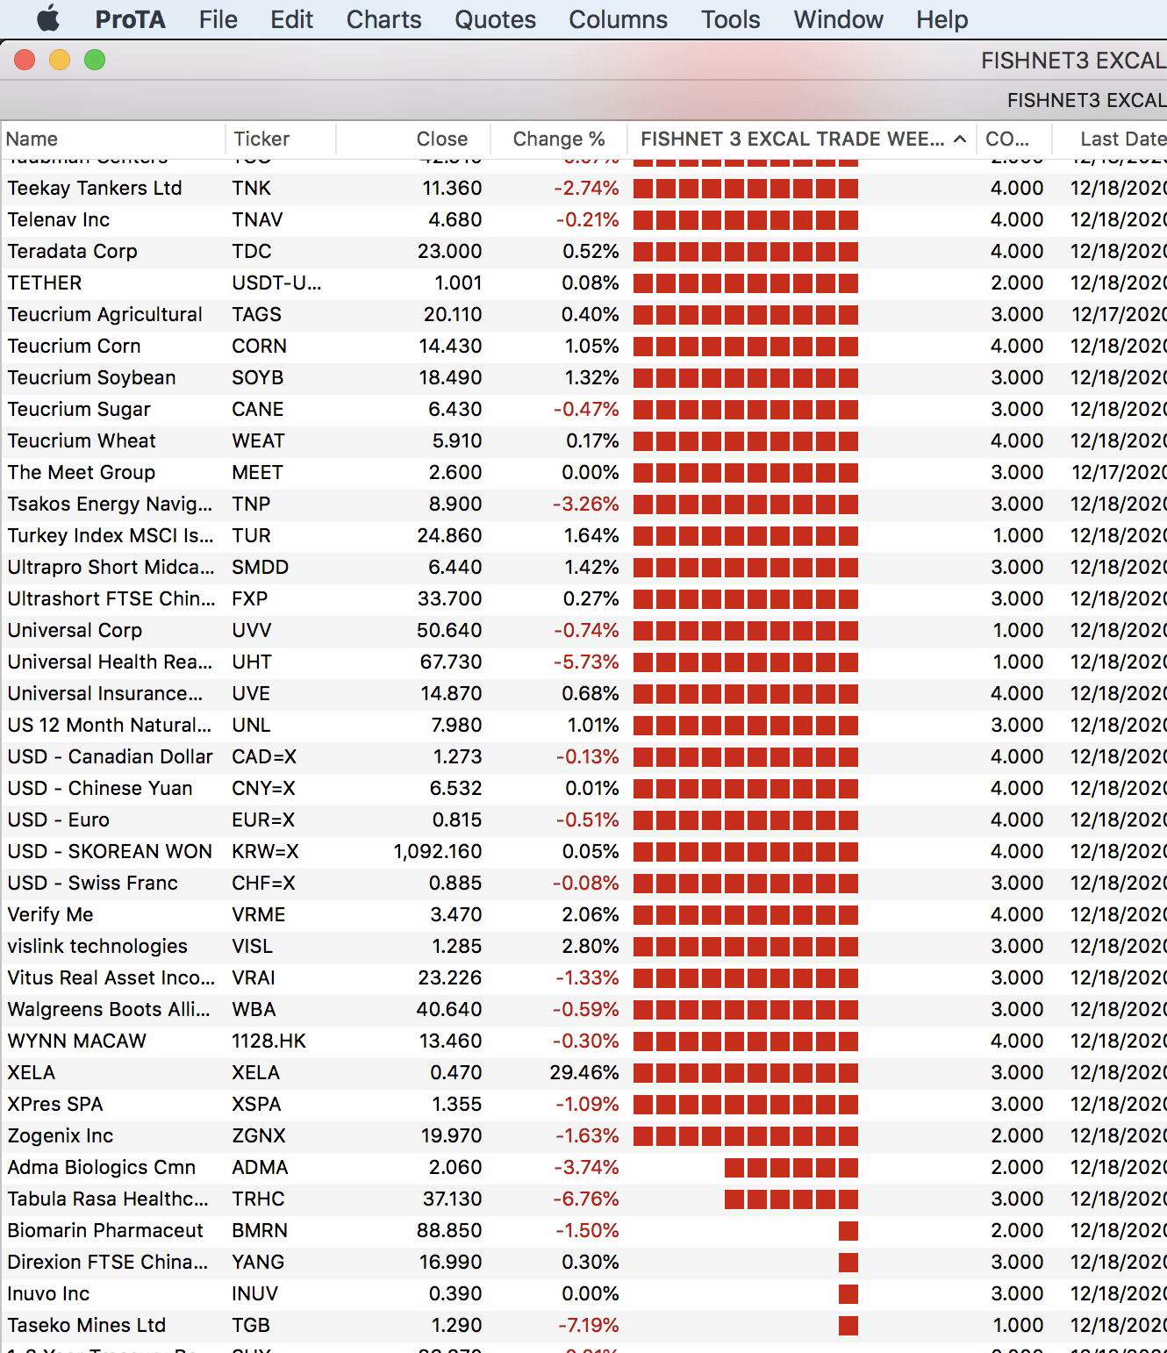Click the FISHNET signal bars for TETHER
The height and width of the screenshot is (1353, 1167).
point(746,283)
